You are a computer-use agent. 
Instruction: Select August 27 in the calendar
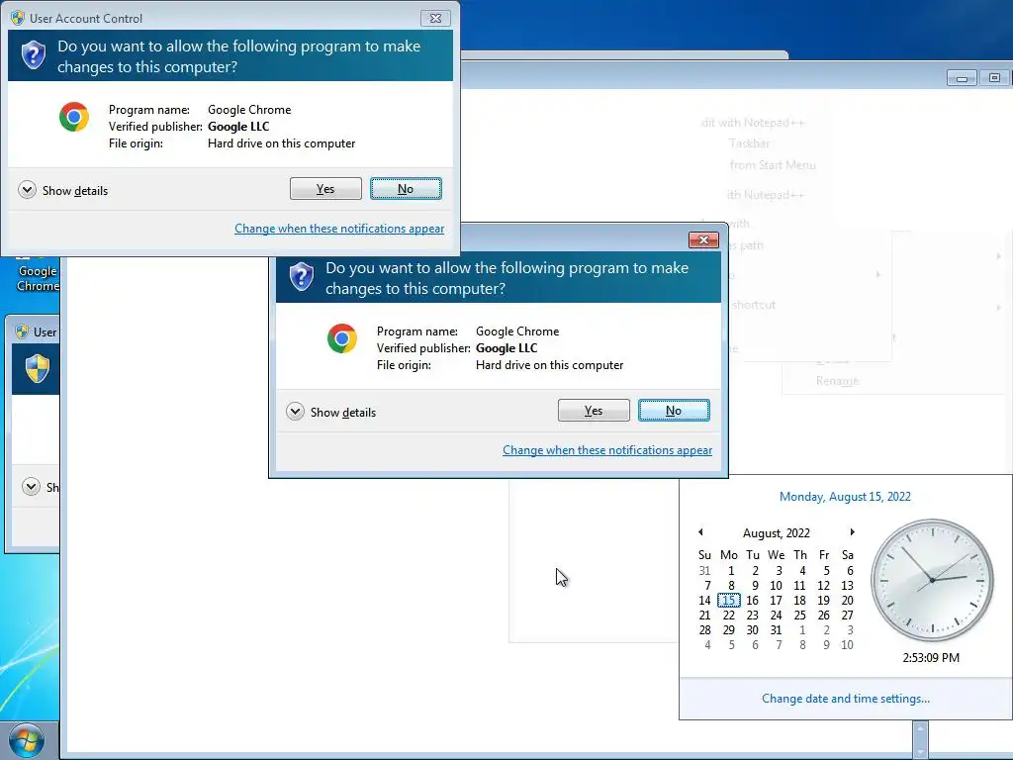click(x=847, y=616)
